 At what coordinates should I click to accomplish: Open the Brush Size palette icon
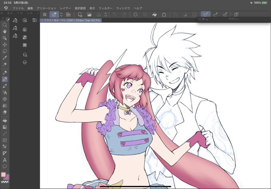click(15, 36)
